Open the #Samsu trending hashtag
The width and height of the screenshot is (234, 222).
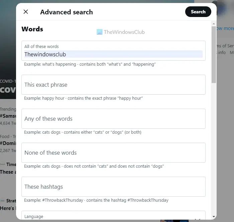tap(8, 116)
